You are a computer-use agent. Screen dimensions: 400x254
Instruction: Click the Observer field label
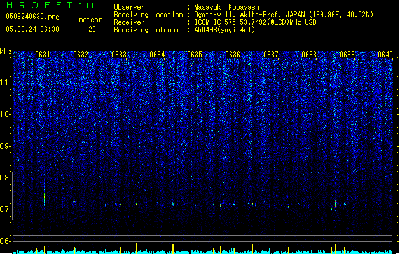(129, 7)
